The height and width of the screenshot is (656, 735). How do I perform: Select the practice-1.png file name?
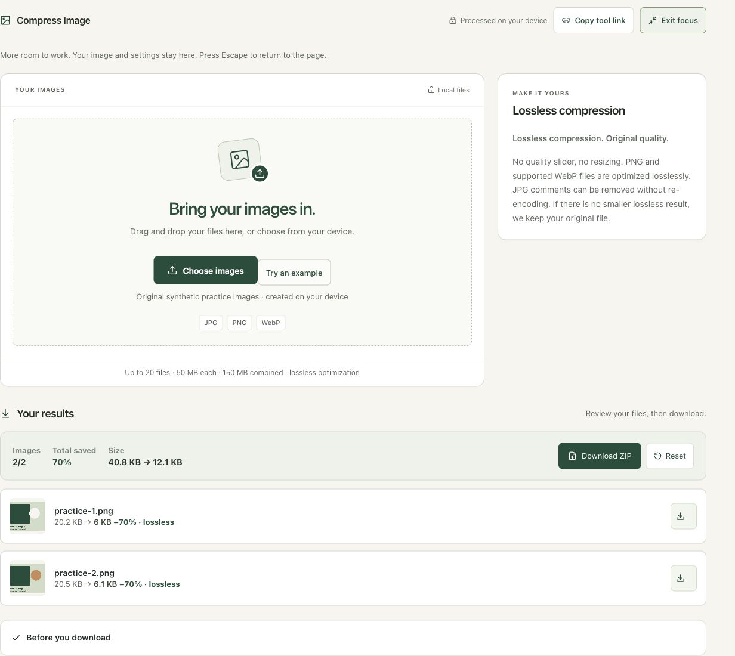tap(84, 511)
